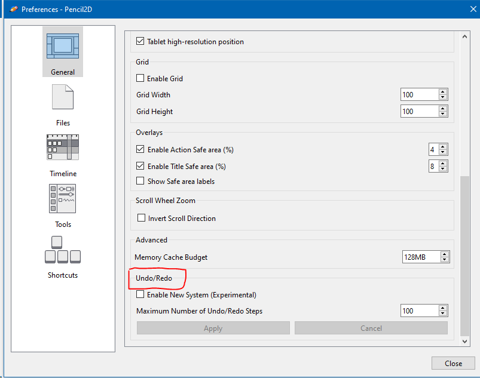The width and height of the screenshot is (480, 378).
Task: Close the Preferences window via X
Action: [473, 9]
